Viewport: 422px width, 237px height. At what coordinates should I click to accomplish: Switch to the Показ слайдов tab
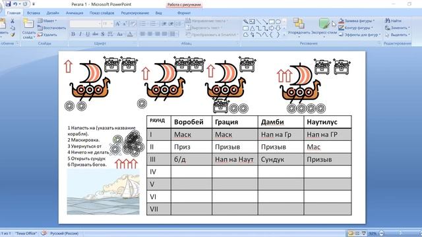pyautogui.click(x=102, y=13)
